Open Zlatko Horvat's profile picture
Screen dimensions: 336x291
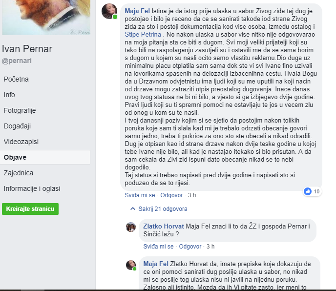[x=131, y=227]
